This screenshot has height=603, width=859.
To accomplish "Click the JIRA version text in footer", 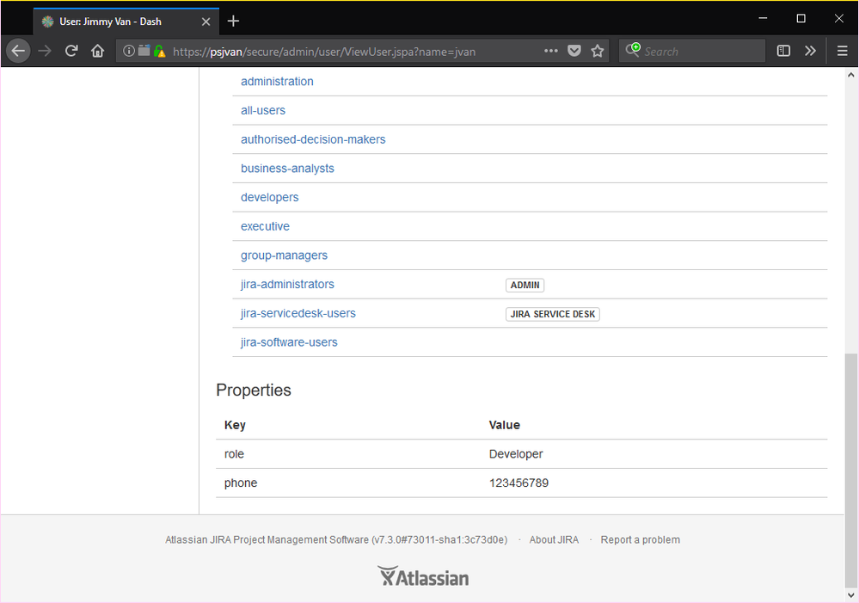I will click(336, 539).
